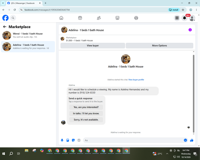Screen dimensions: 200x160
Task: Click the More Options button
Action: (x=160, y=46)
